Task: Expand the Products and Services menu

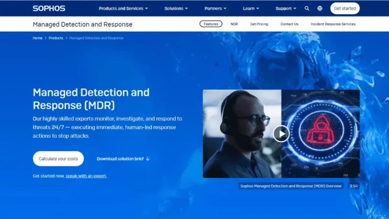Action: pos(124,8)
